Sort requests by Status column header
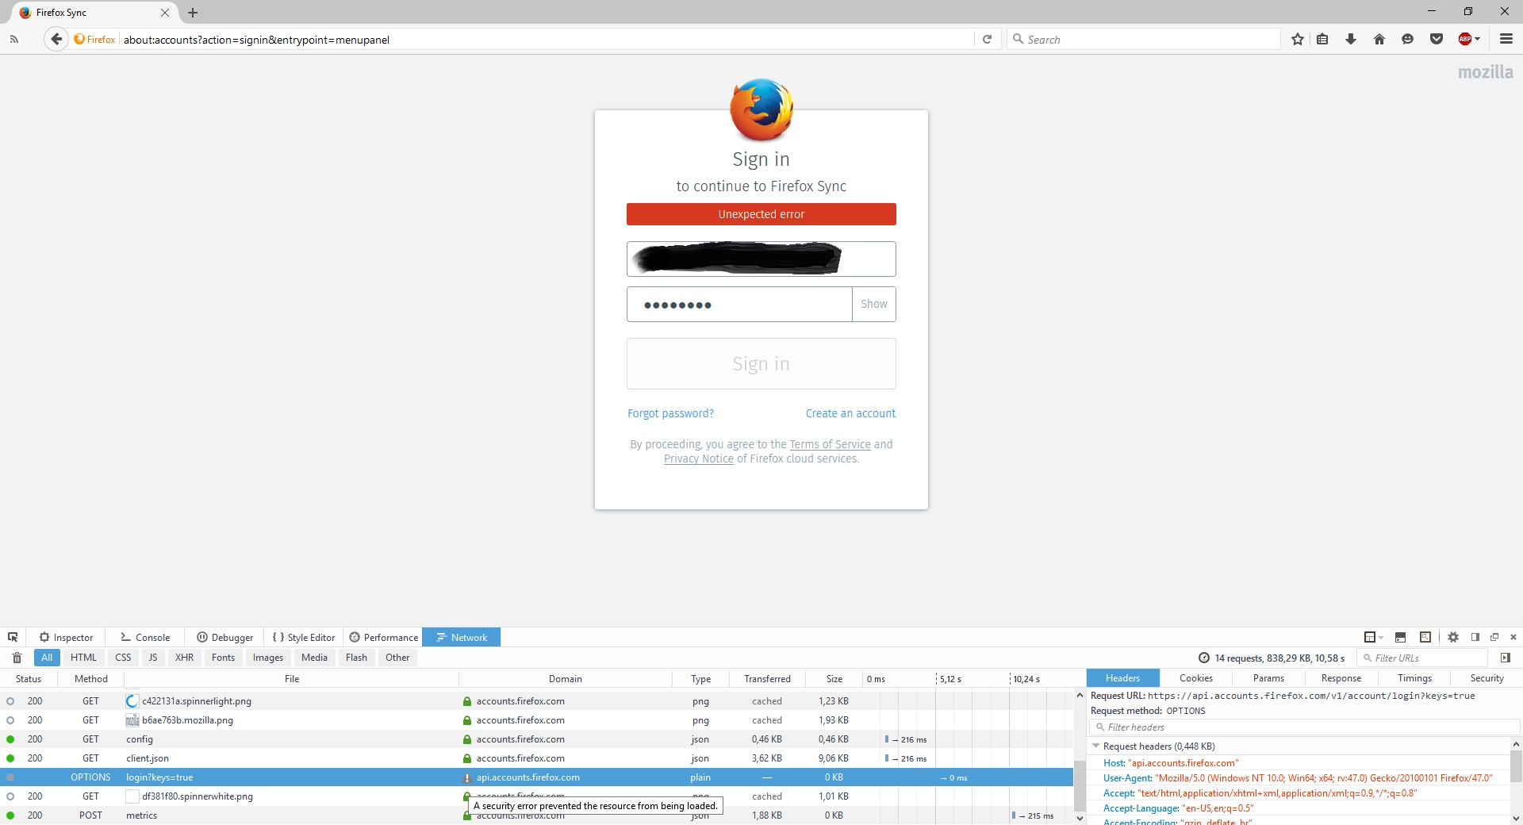 tap(29, 679)
